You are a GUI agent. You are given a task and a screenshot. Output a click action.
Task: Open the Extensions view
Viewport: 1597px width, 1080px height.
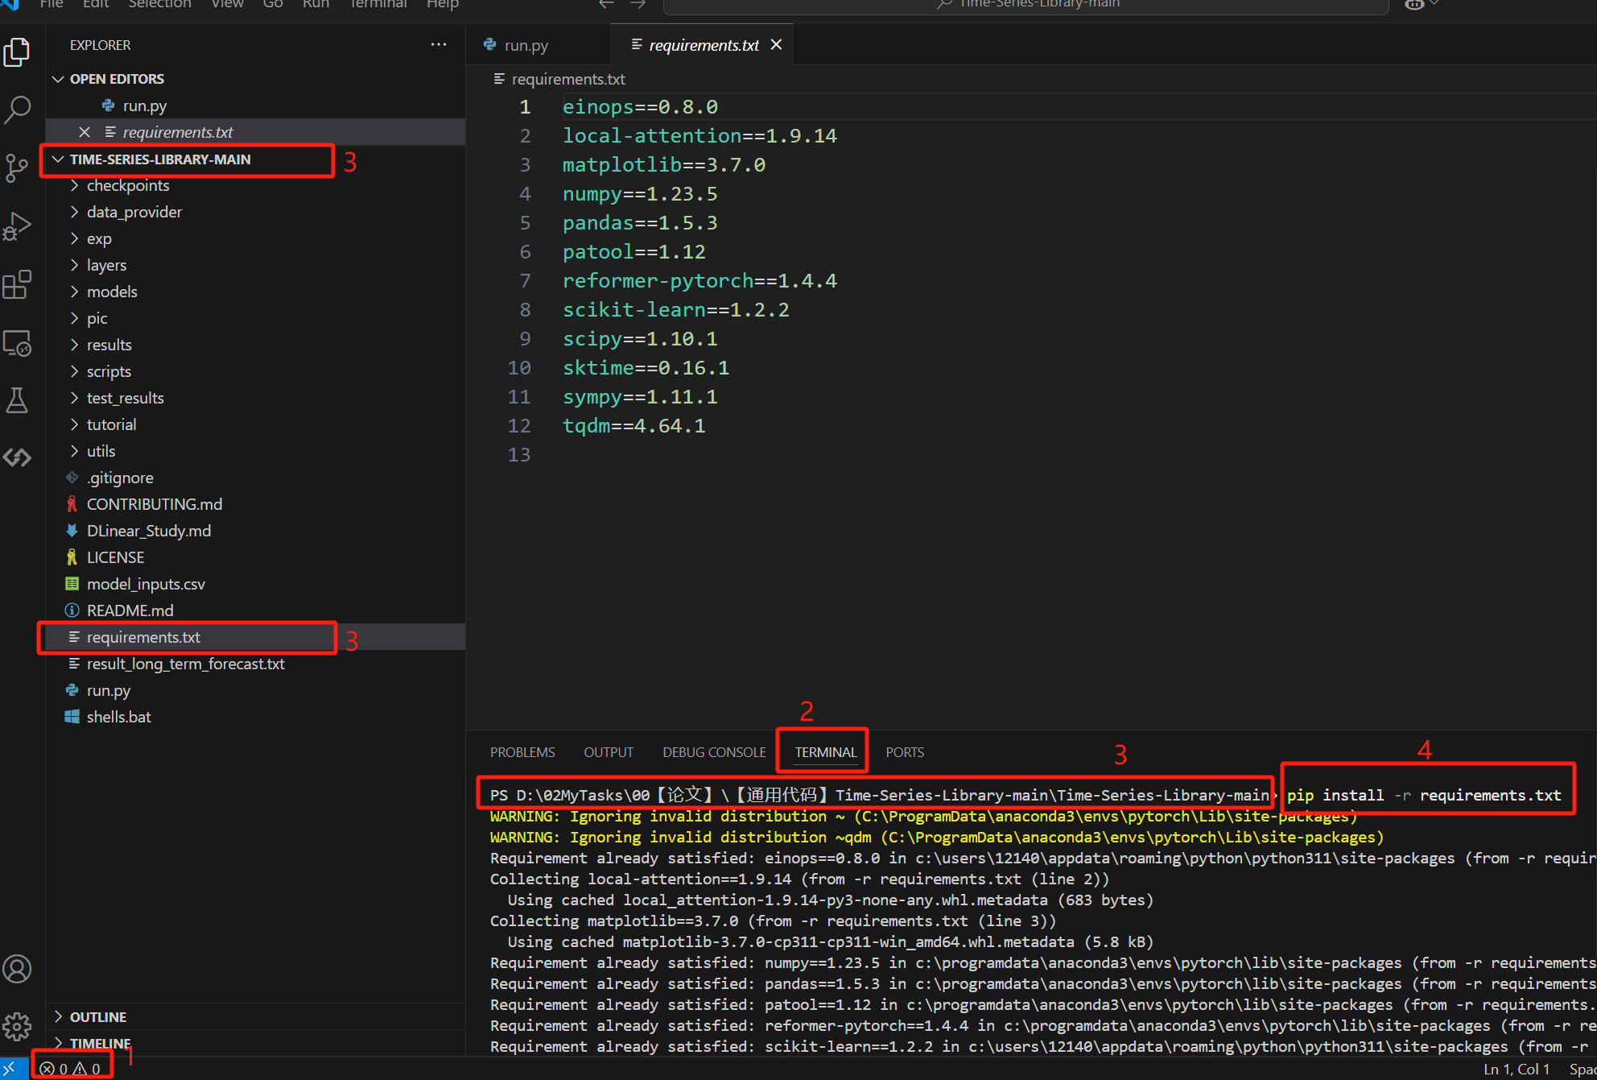click(x=18, y=284)
